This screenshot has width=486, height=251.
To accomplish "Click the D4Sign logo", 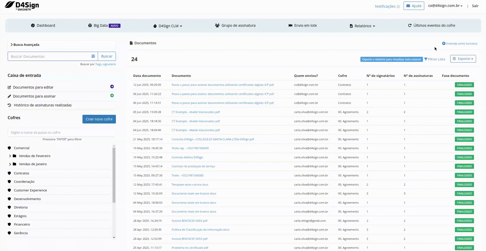I will 22,6.
